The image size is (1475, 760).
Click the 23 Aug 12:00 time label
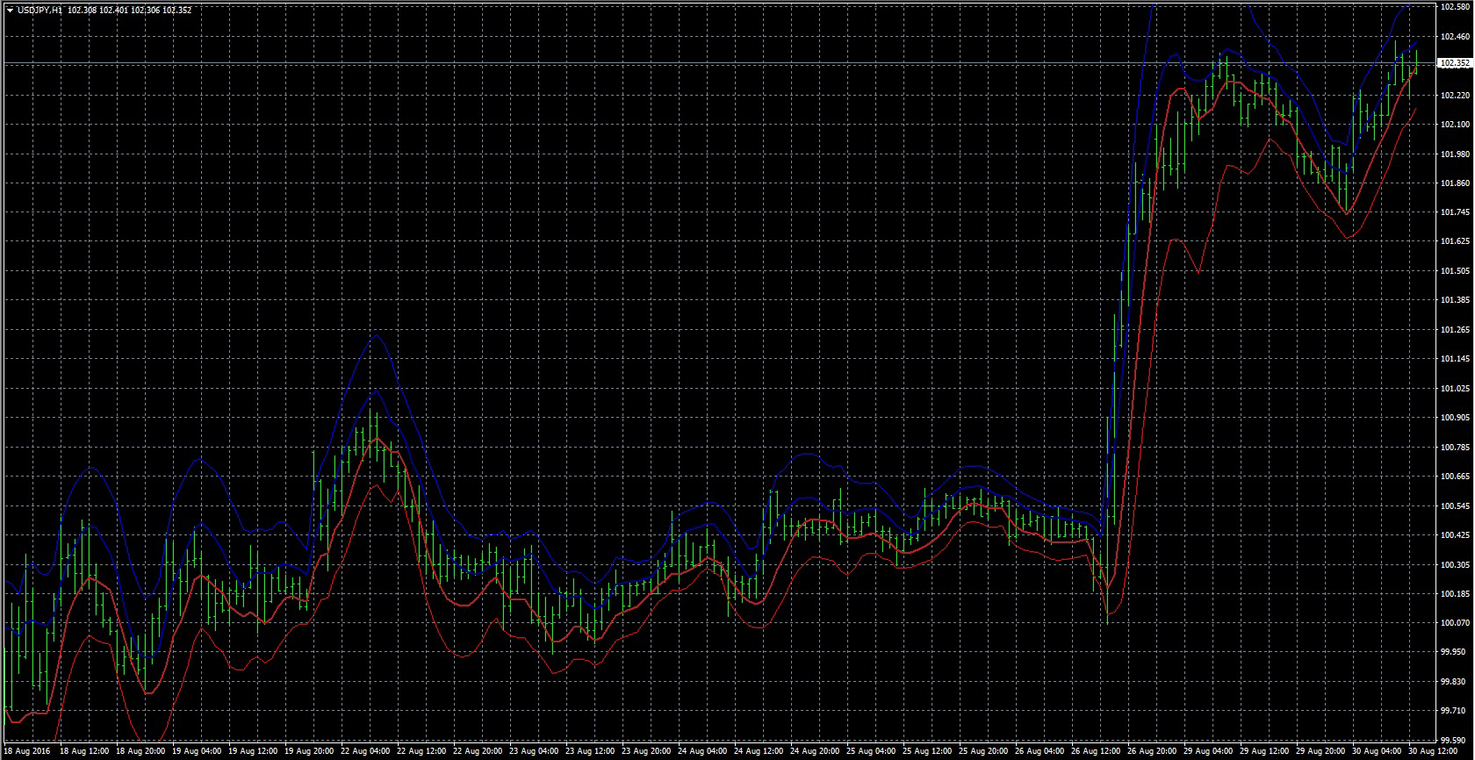(x=590, y=752)
